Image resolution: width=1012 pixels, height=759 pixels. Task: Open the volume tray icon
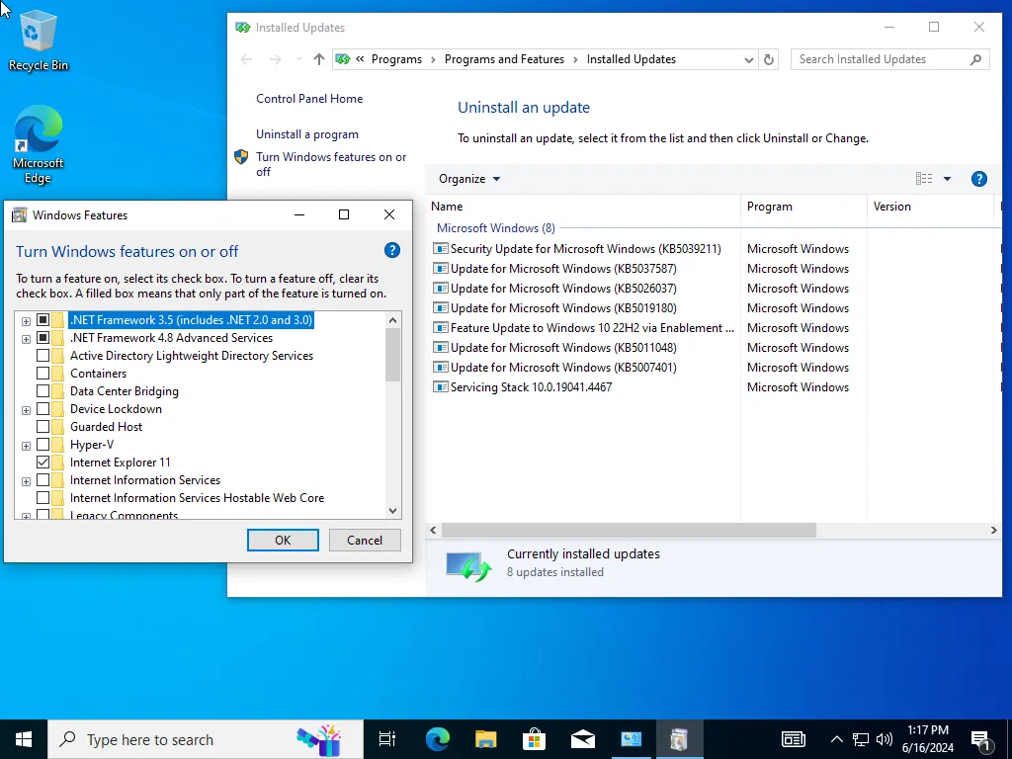tap(885, 739)
